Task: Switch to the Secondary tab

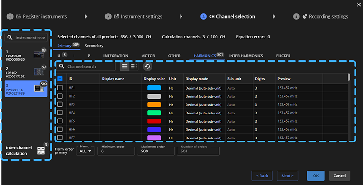Action: (94, 46)
